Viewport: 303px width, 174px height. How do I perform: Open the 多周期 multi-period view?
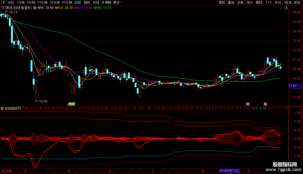106,2
